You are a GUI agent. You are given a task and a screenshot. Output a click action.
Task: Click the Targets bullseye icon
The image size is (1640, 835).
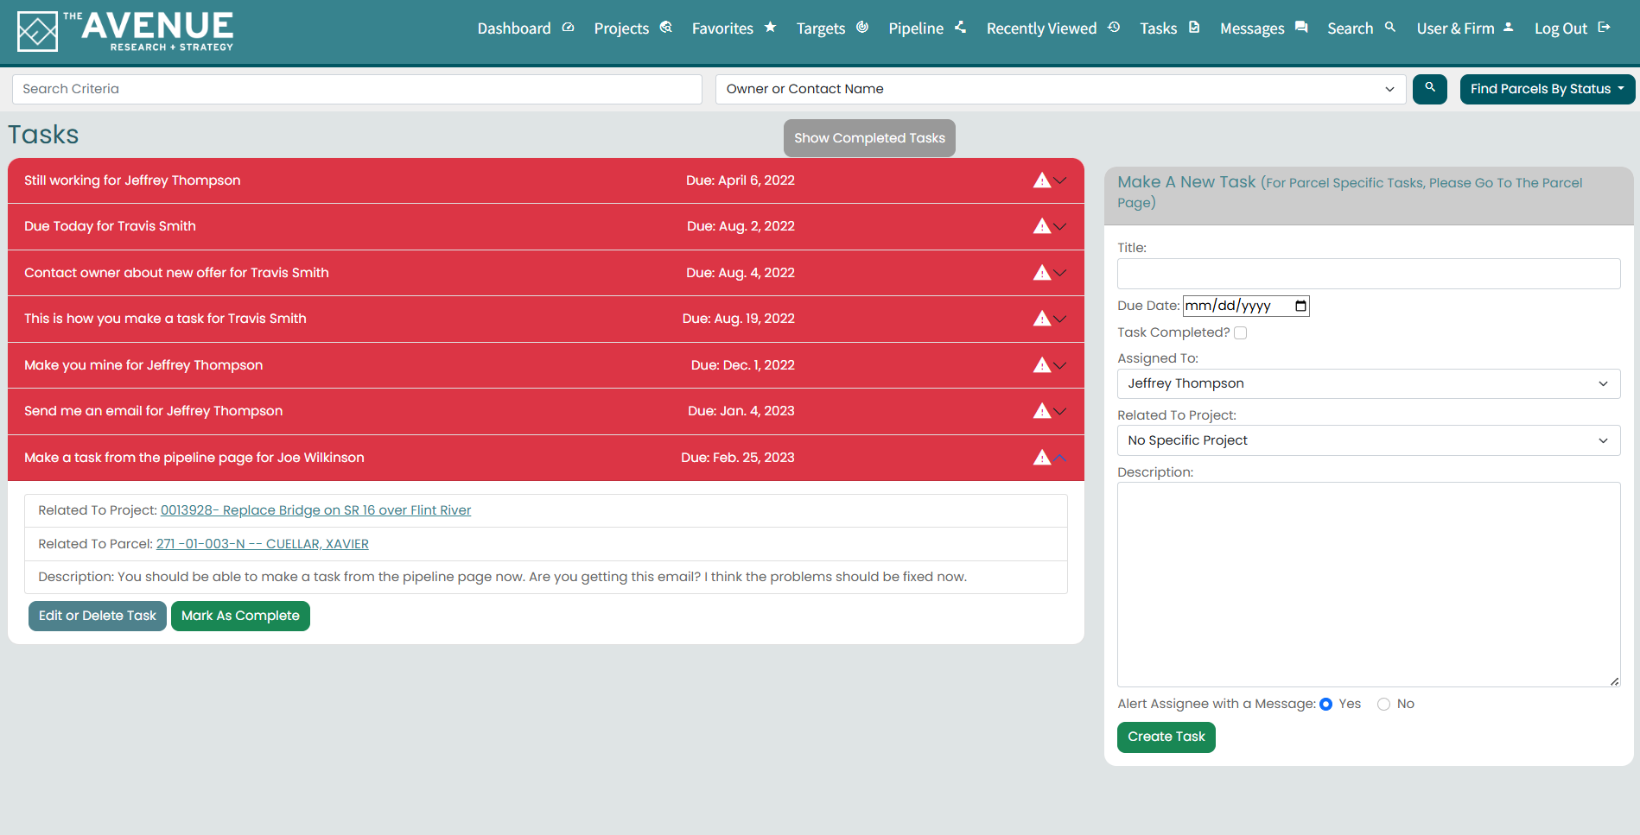[x=862, y=28]
